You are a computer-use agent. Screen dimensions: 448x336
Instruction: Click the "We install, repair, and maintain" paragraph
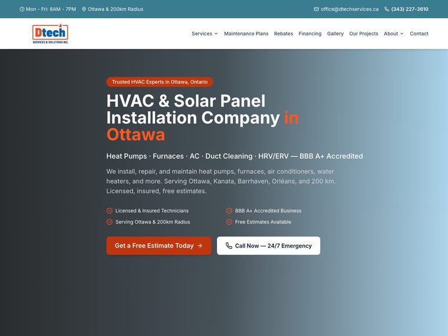pyautogui.click(x=221, y=181)
